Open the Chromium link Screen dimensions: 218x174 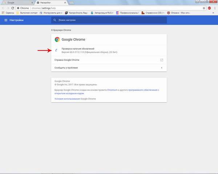click(112, 90)
